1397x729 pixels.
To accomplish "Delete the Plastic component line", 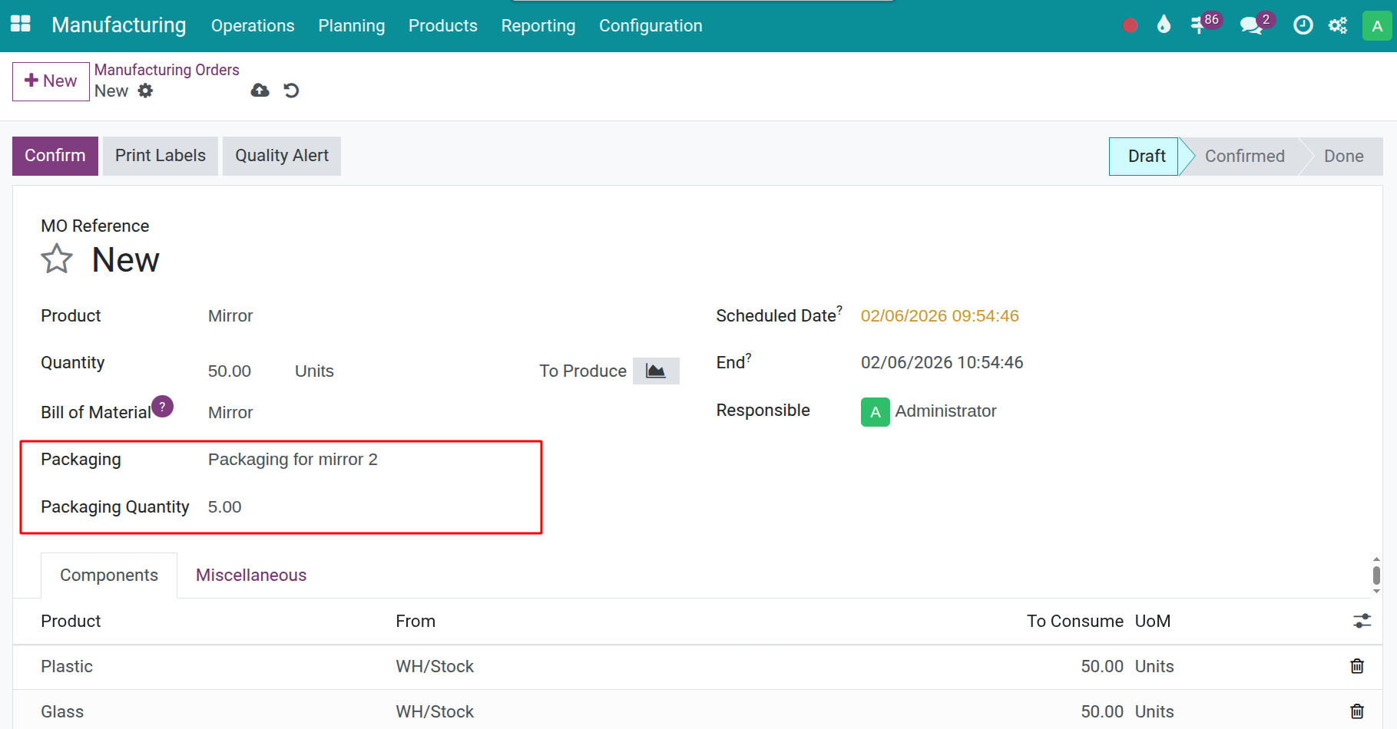I will (x=1357, y=666).
